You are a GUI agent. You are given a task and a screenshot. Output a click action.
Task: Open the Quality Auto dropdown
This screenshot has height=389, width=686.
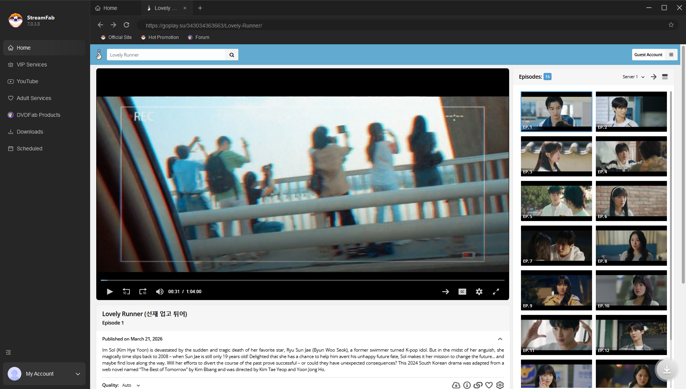click(x=131, y=385)
